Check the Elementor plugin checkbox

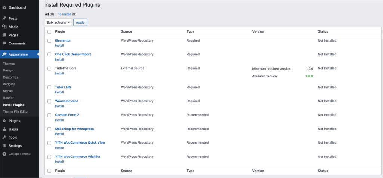click(x=49, y=40)
